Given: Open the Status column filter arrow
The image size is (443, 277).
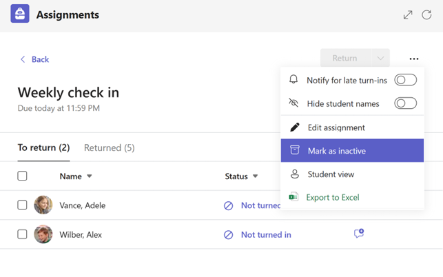Looking at the screenshot, I should (x=255, y=176).
